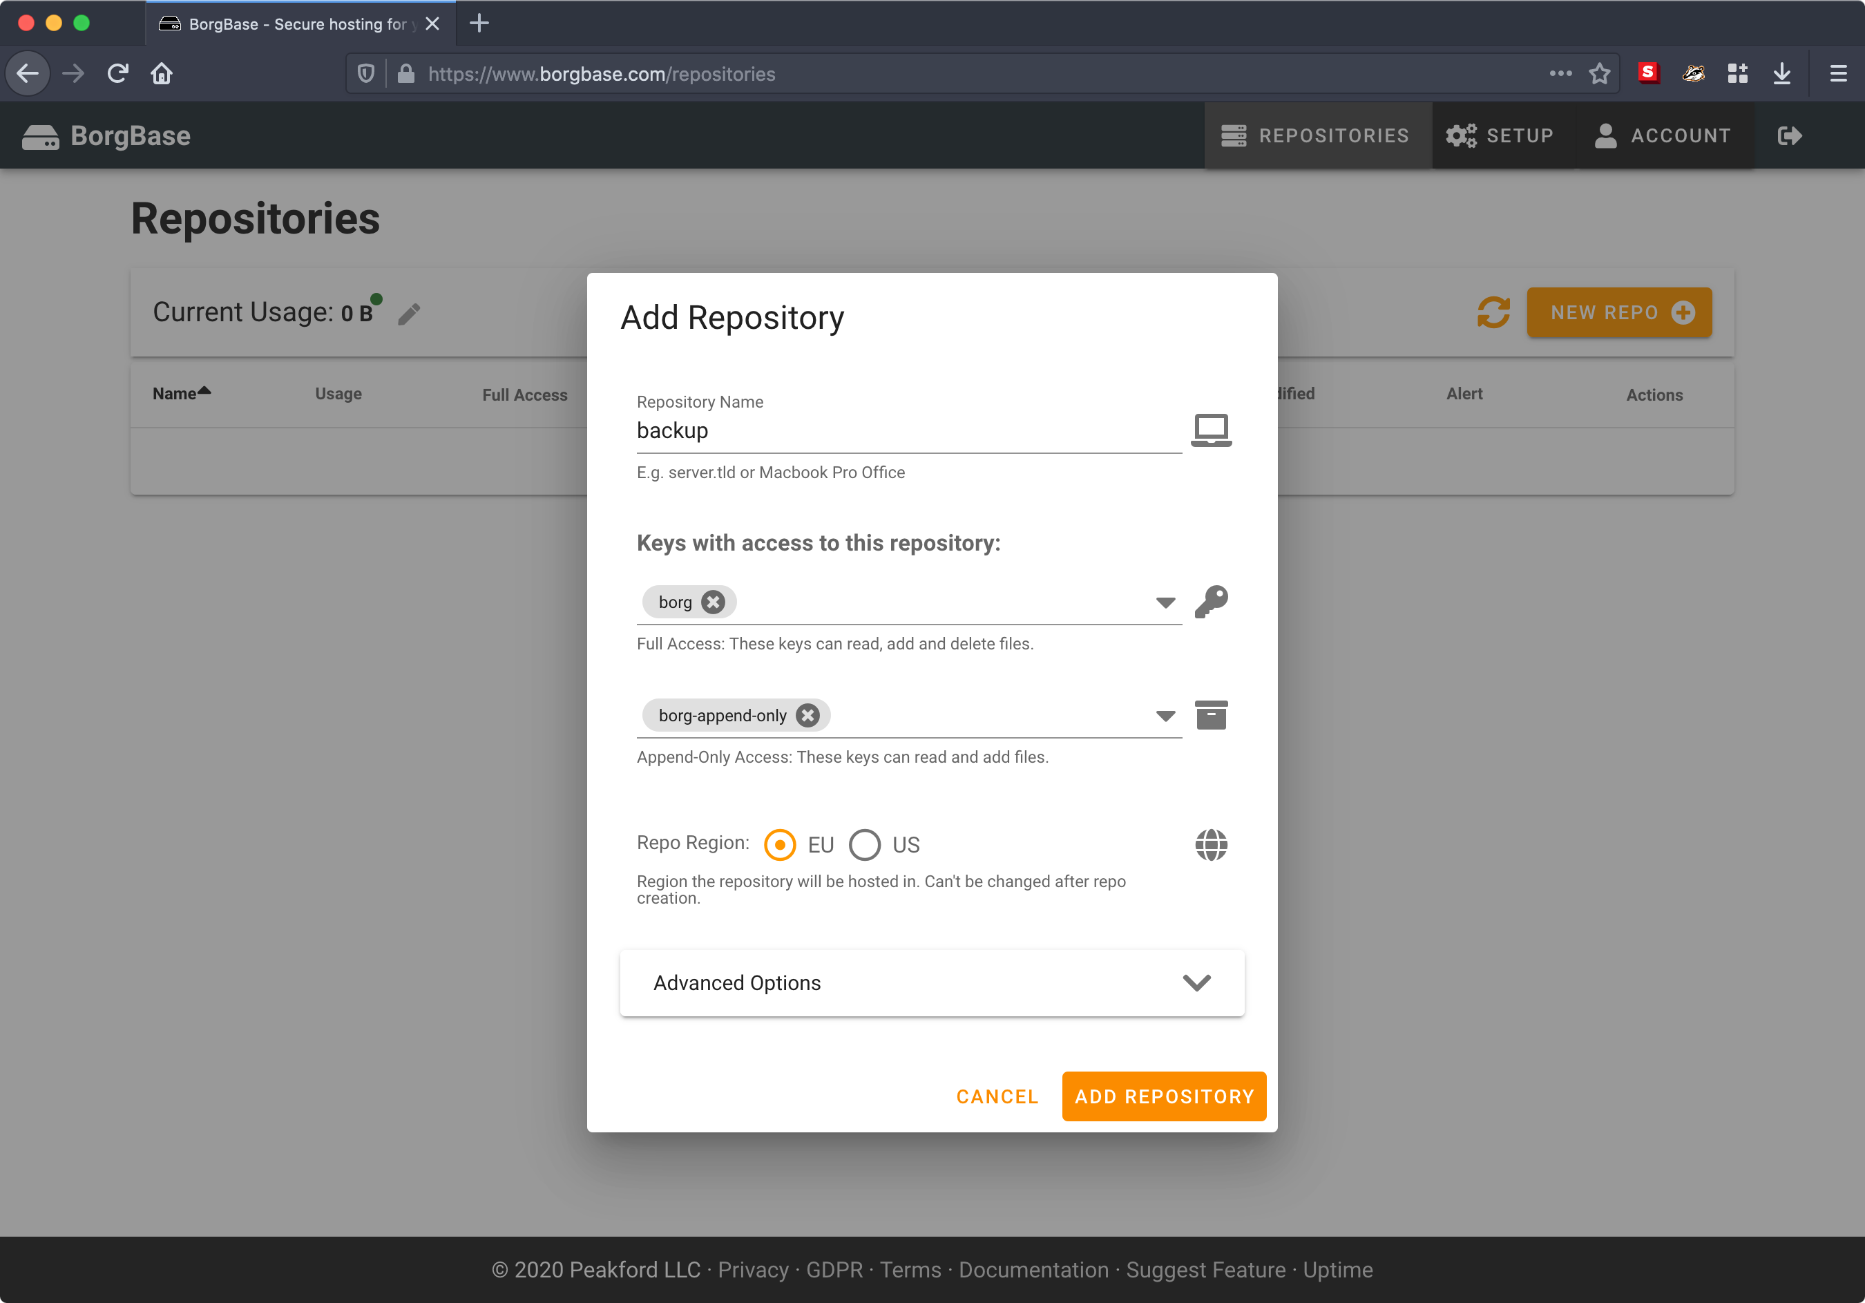Click the NEW REPO button
This screenshot has height=1303, width=1865.
tap(1618, 312)
